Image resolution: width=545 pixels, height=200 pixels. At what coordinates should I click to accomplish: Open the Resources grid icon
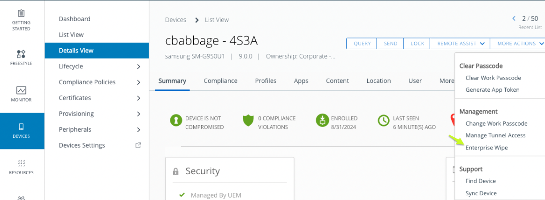21,163
